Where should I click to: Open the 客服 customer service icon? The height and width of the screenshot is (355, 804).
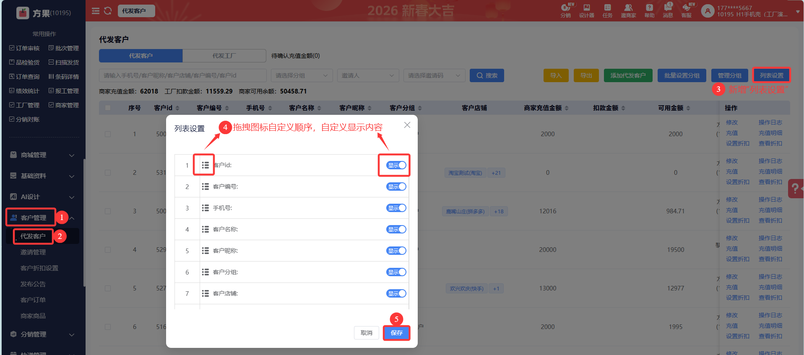[x=686, y=10]
